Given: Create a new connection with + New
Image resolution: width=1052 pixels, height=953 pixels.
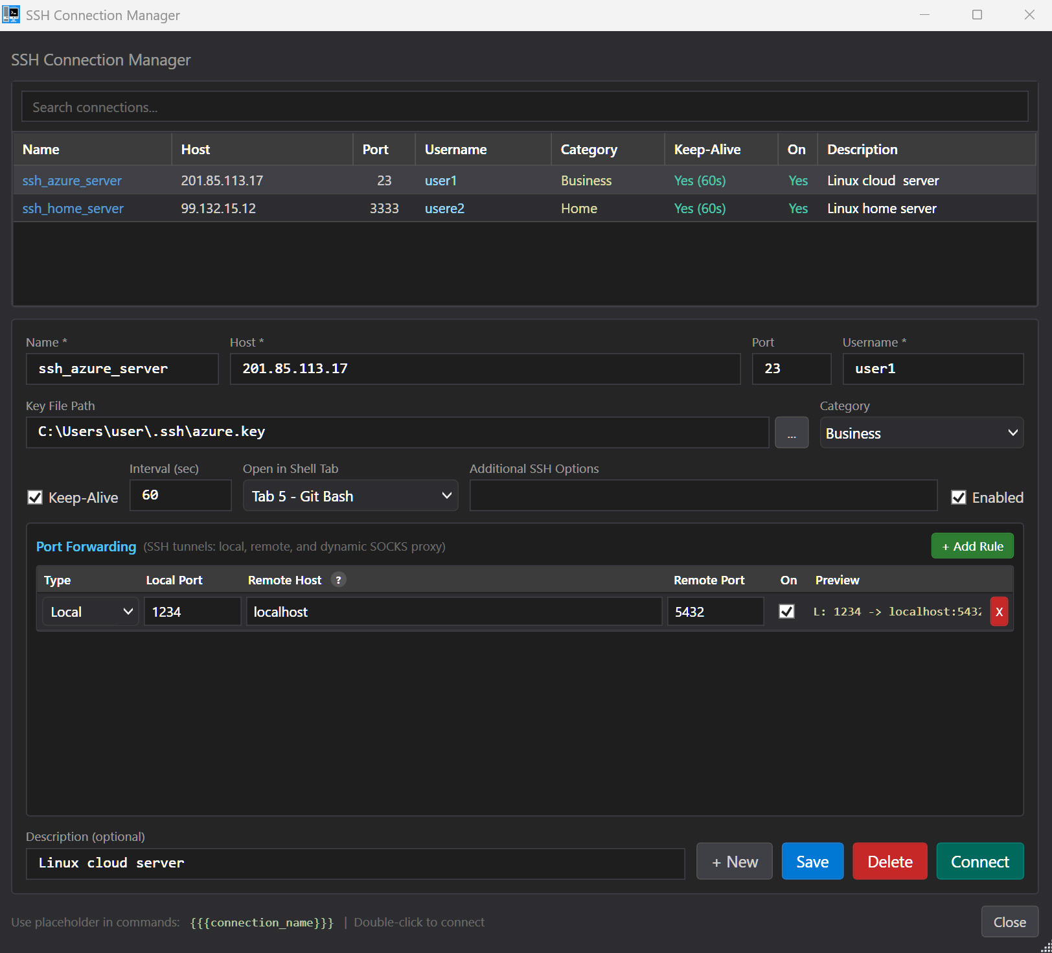Looking at the screenshot, I should click(x=734, y=861).
